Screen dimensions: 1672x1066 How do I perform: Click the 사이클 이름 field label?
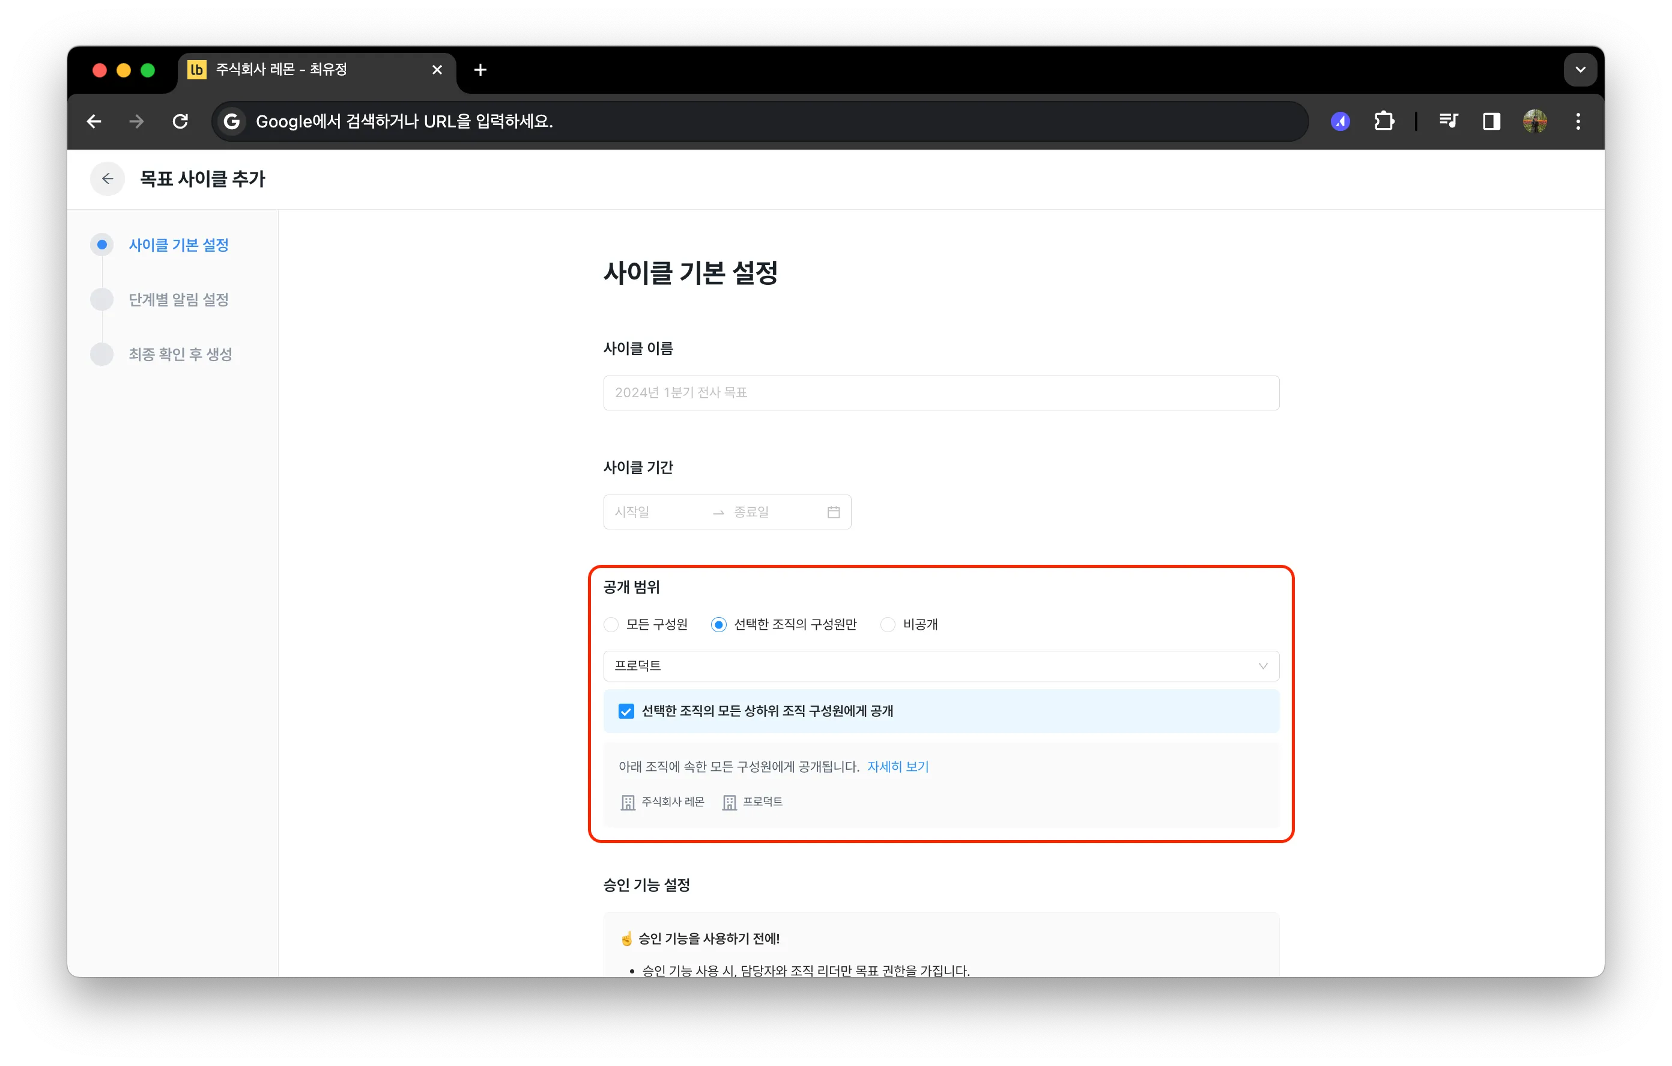638,348
